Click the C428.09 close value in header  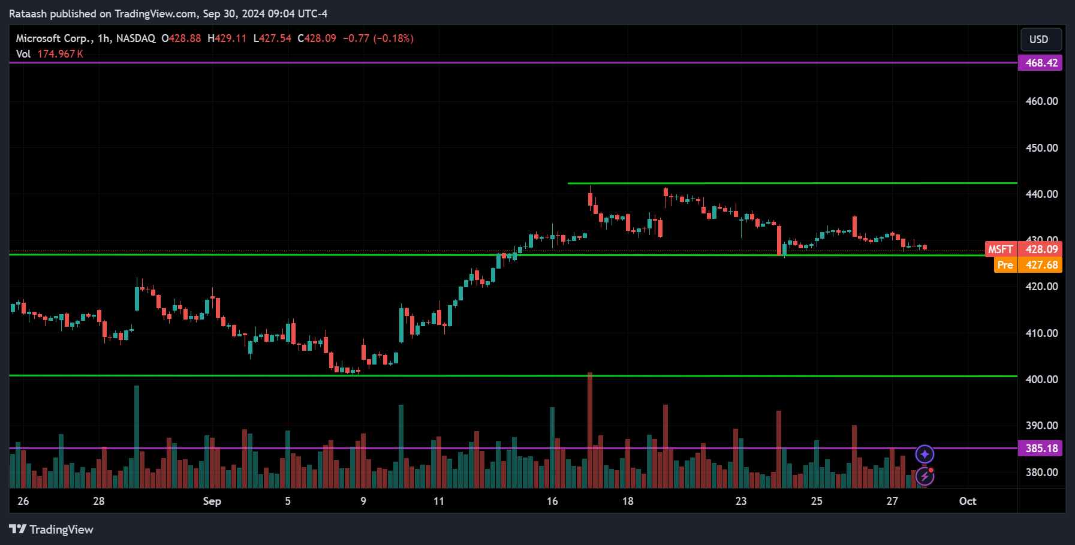[x=317, y=38]
